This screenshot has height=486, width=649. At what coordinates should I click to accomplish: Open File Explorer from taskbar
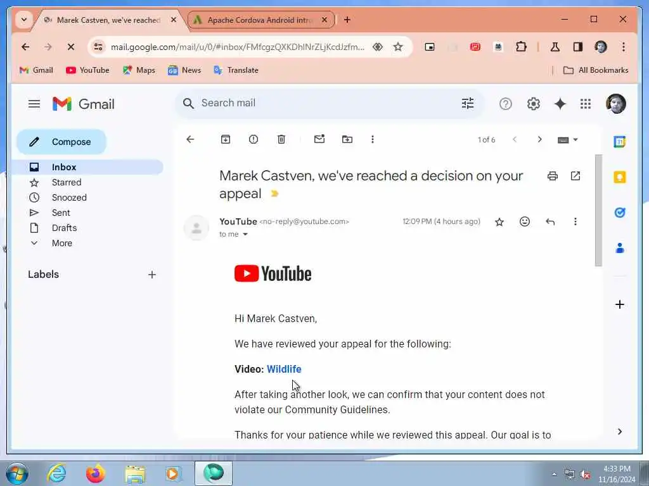pyautogui.click(x=135, y=473)
